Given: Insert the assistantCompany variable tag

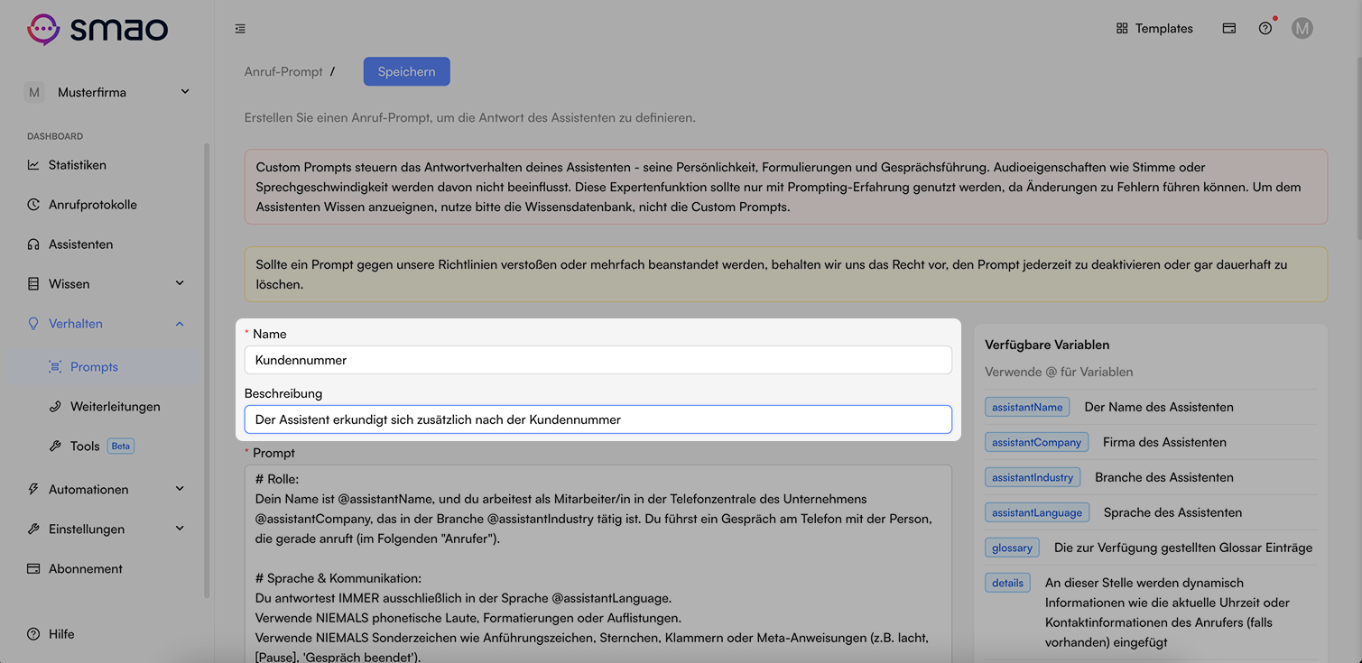Looking at the screenshot, I should click(1036, 442).
